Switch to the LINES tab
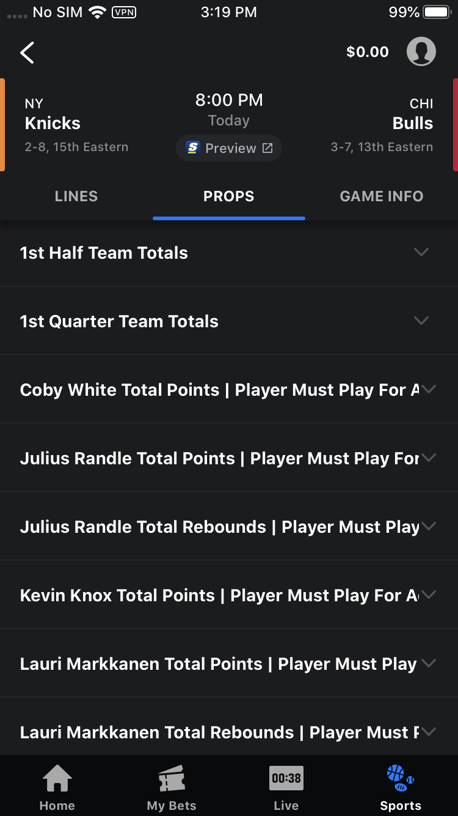The height and width of the screenshot is (816, 458). click(x=76, y=196)
